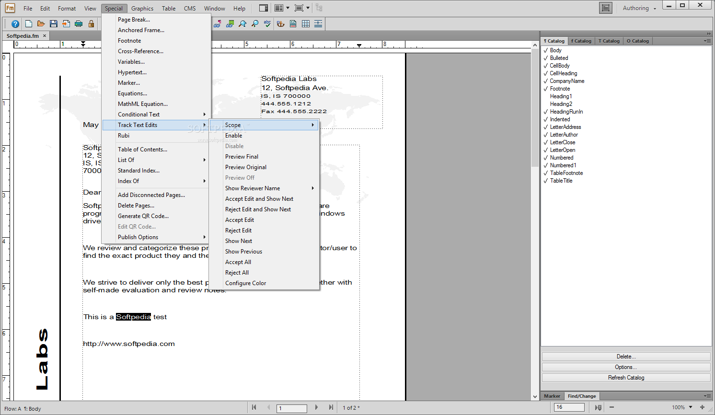
Task: Choose Enable under Track Text Edits
Action: (265, 136)
